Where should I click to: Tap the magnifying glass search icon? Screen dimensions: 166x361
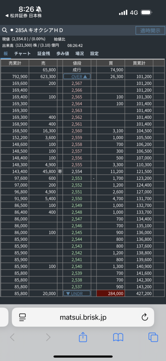pos(4,30)
